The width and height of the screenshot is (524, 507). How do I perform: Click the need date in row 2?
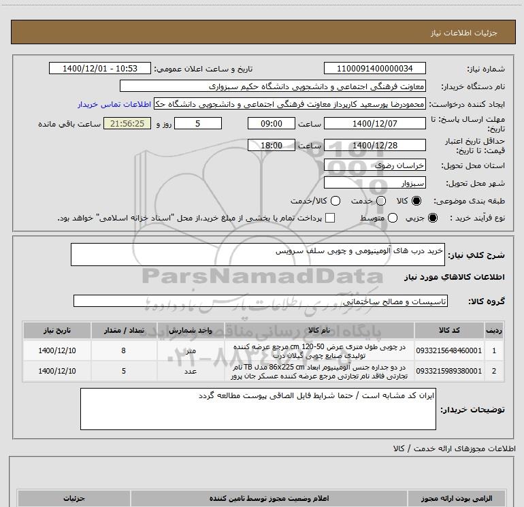coord(57,371)
